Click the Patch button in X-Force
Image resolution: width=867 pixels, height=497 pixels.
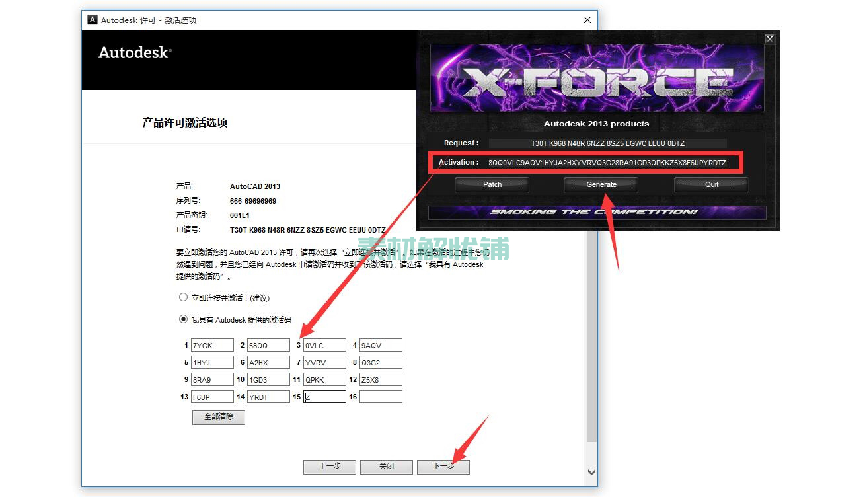(492, 184)
